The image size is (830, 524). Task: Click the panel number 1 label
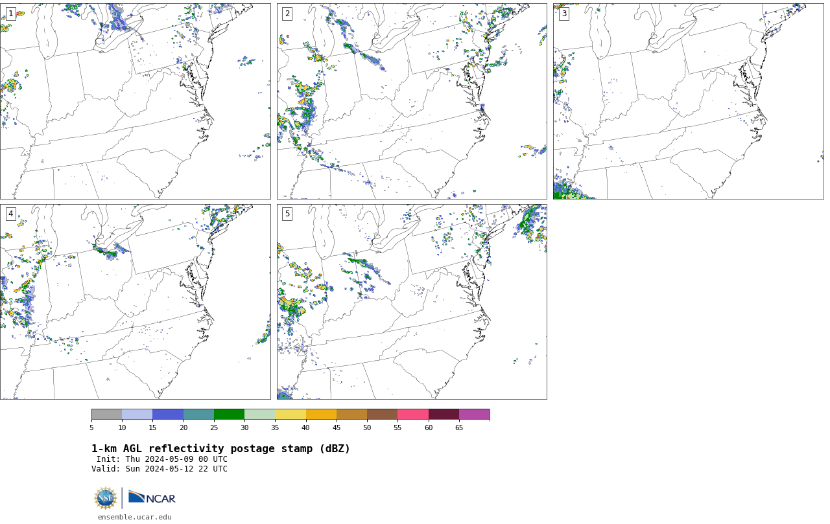tap(10, 14)
